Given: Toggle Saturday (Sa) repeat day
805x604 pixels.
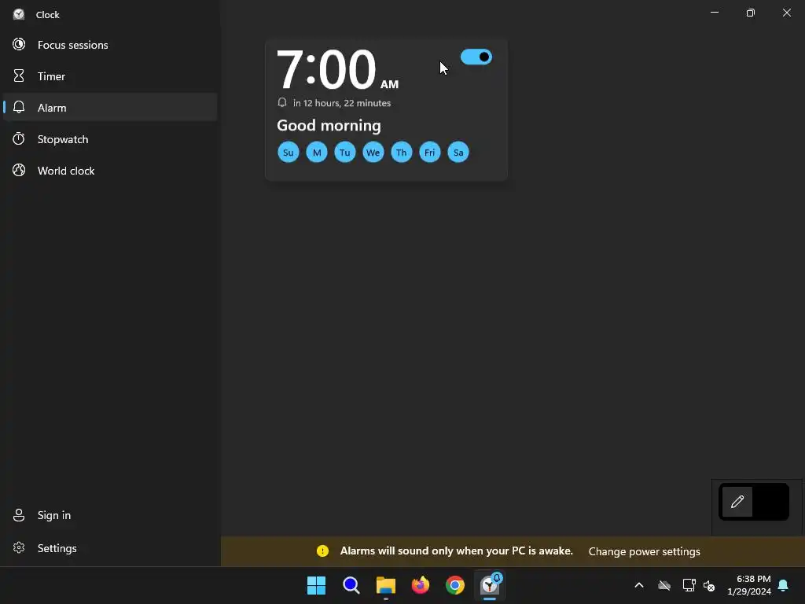Looking at the screenshot, I should point(458,152).
